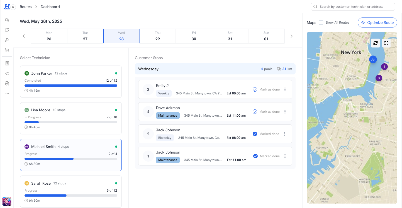Click map marker number 1
The height and width of the screenshot is (208, 402).
384,67
